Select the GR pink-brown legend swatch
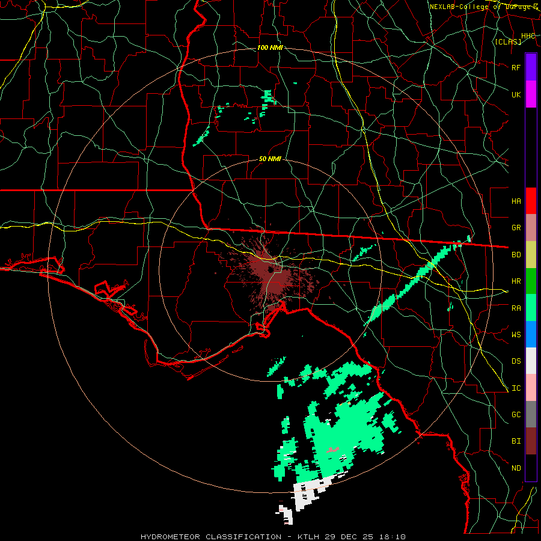The image size is (541, 541). (x=531, y=227)
